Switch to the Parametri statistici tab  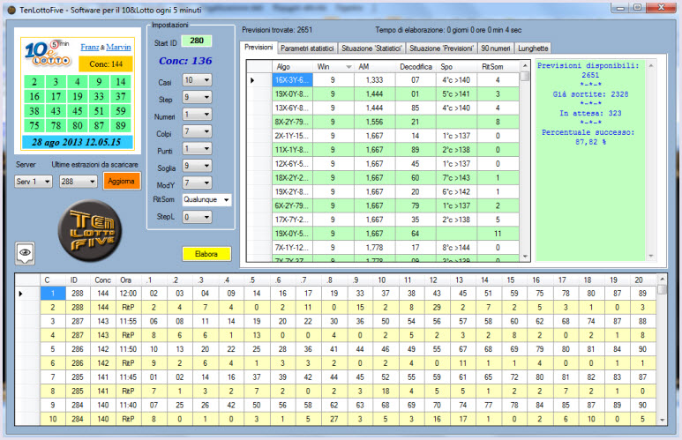click(307, 48)
